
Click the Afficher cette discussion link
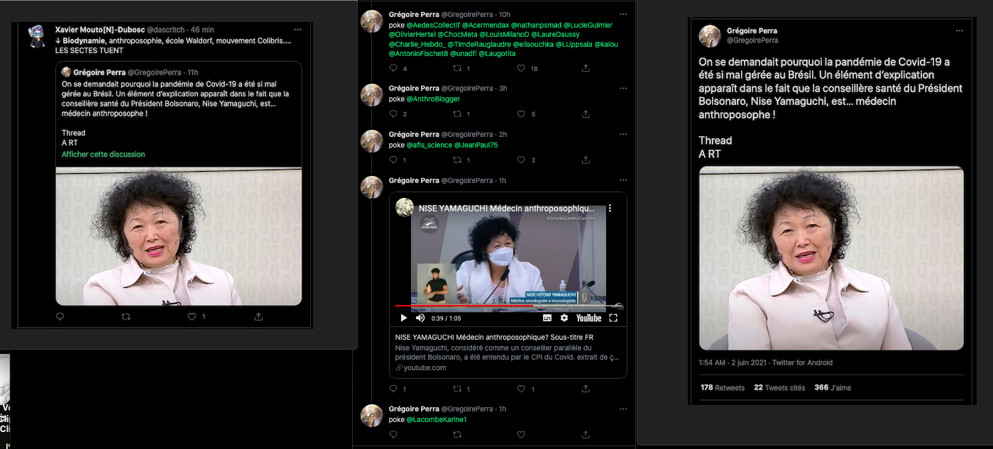point(103,154)
